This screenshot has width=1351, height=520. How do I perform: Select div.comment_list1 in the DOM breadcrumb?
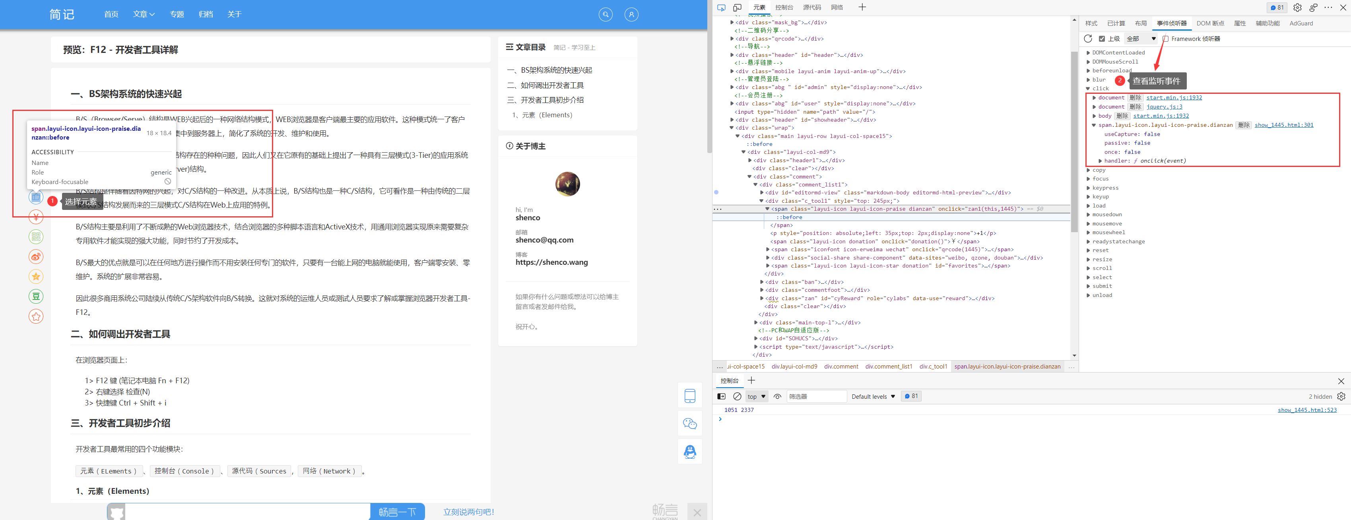point(889,367)
